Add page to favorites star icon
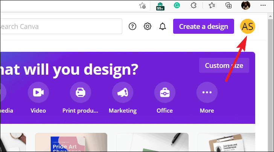Image resolution: width=274 pixels, height=152 pixels. tap(142, 6)
